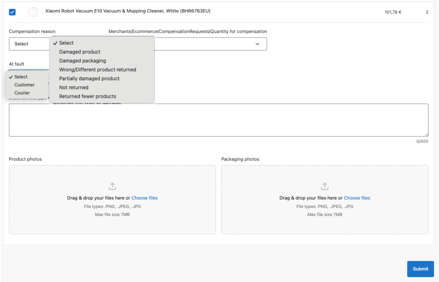Open the Compensation reason dropdown
This screenshot has width=439, height=282.
(29, 44)
